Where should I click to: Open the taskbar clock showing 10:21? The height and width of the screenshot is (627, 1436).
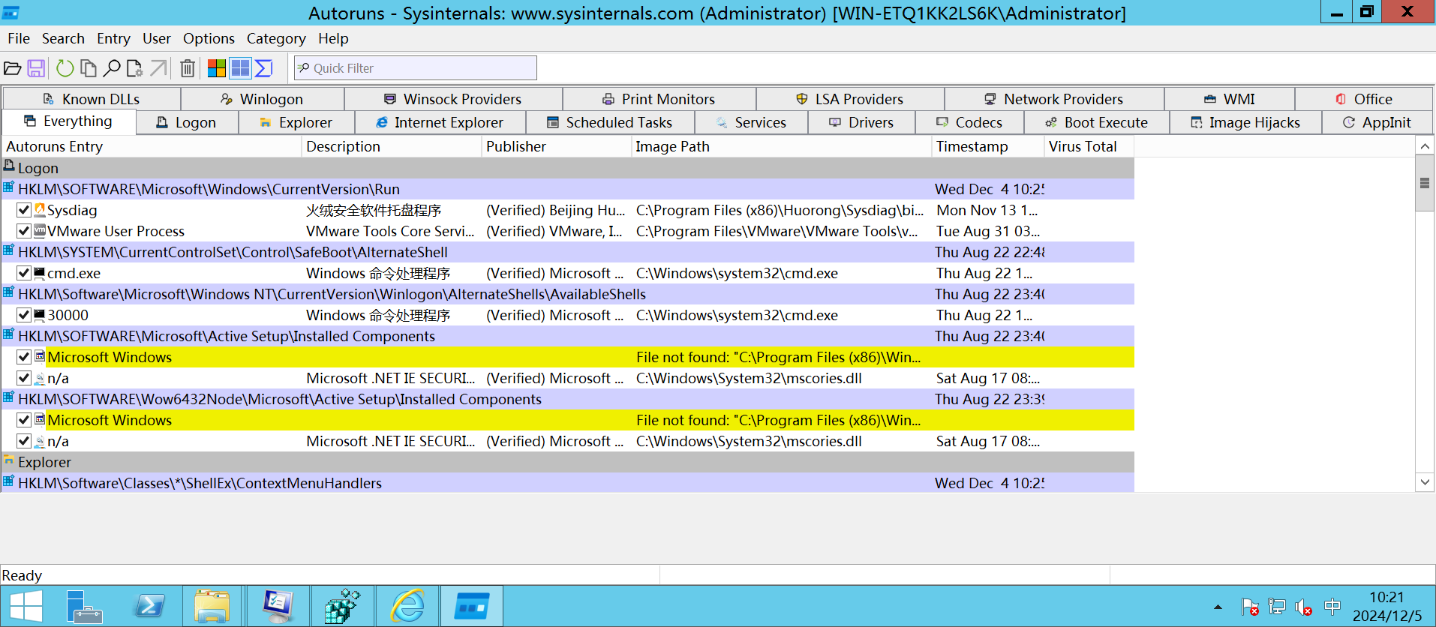click(x=1386, y=606)
